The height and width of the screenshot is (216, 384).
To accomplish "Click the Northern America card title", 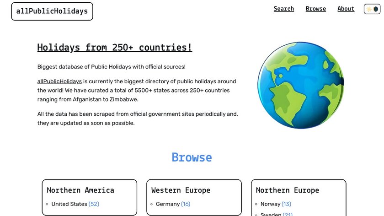I will (x=80, y=190).
